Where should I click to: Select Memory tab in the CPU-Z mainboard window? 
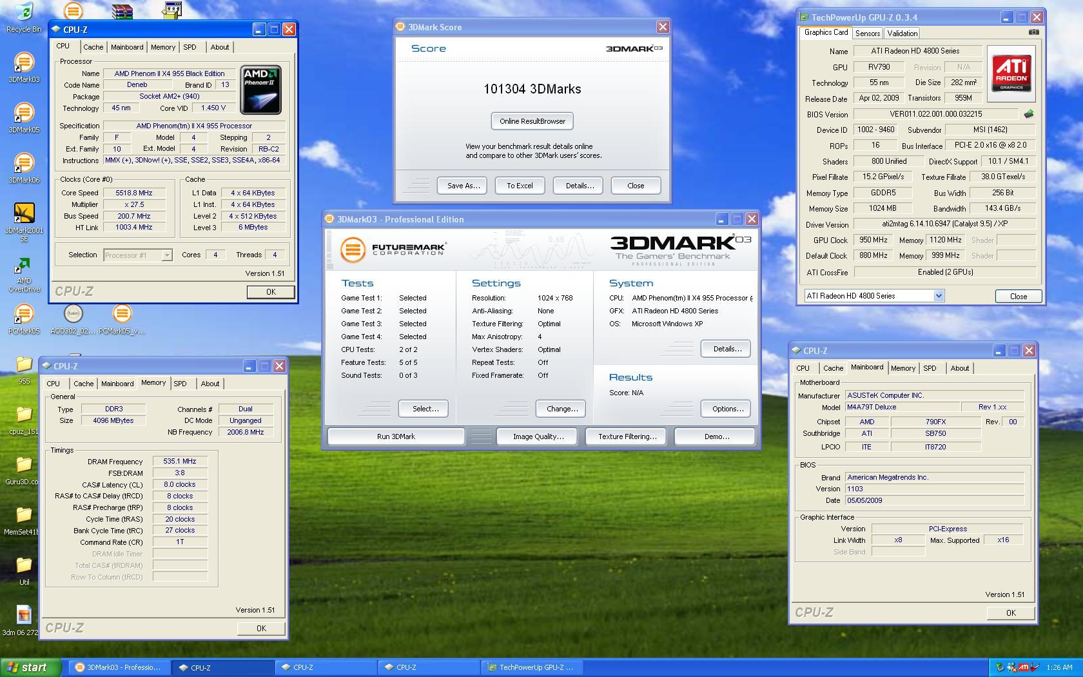[903, 368]
